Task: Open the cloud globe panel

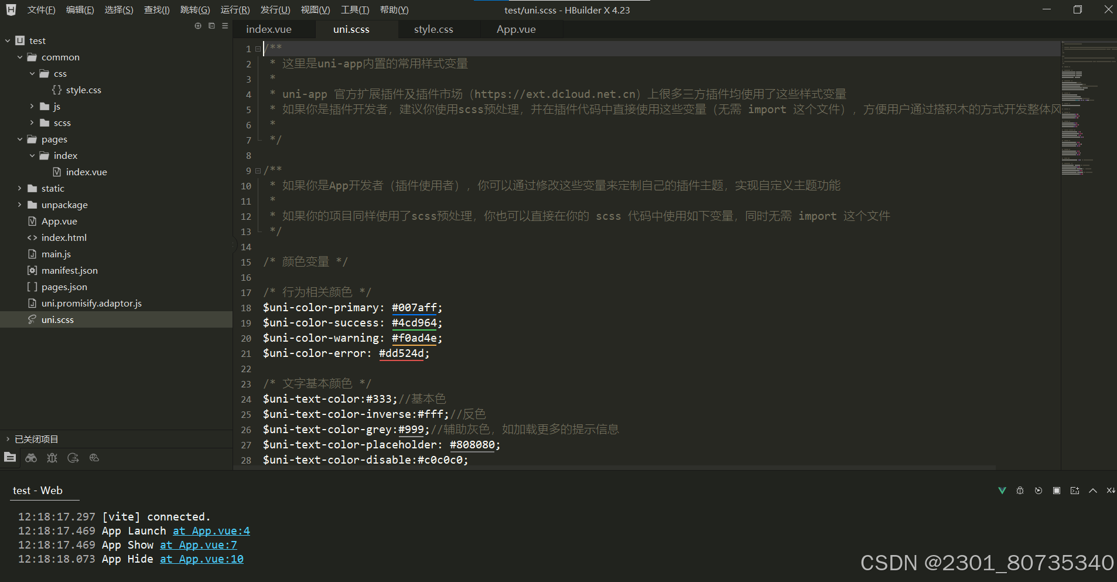Action: tap(94, 458)
